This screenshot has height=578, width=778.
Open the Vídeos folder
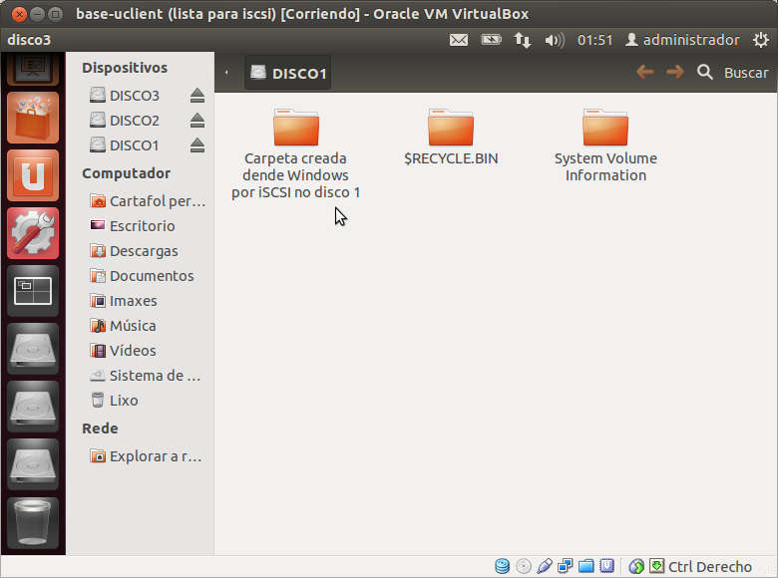123,351
